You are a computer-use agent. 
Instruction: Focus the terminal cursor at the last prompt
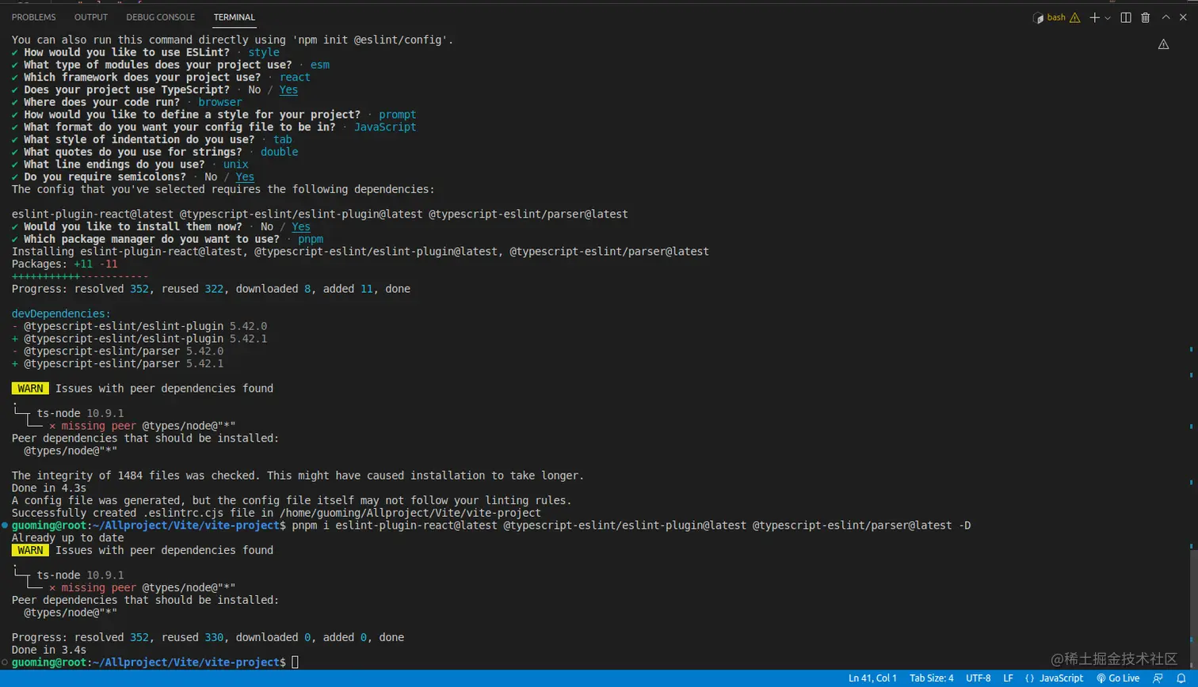pyautogui.click(x=295, y=662)
